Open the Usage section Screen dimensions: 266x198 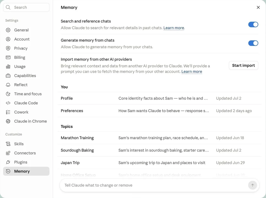click(26, 66)
